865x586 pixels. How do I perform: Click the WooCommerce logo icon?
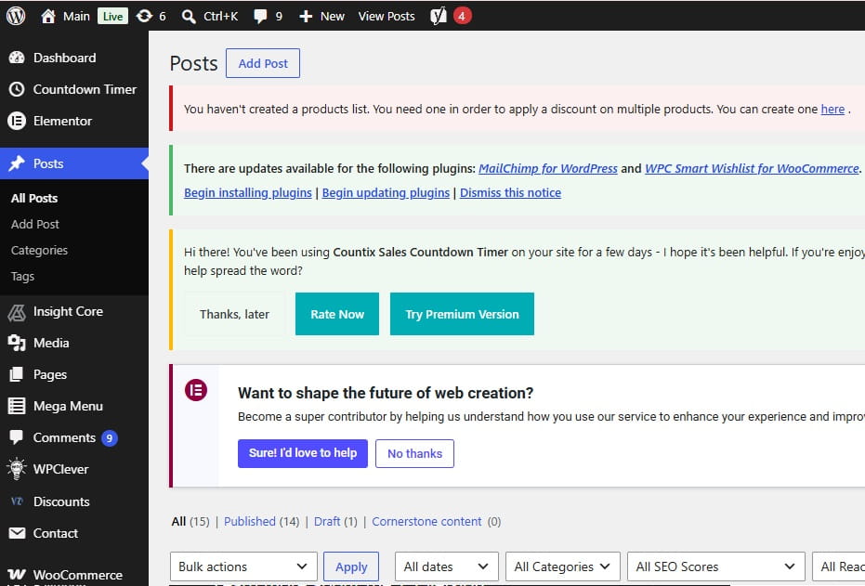tap(17, 575)
